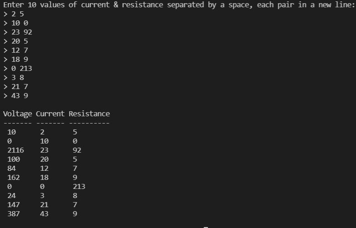Click the '> 43 9' input line
This screenshot has width=356, height=228.
pyautogui.click(x=15, y=96)
